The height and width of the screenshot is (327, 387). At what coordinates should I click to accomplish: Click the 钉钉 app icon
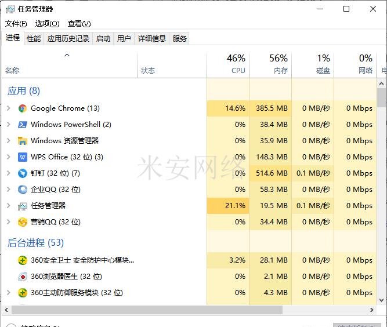pyautogui.click(x=23, y=173)
